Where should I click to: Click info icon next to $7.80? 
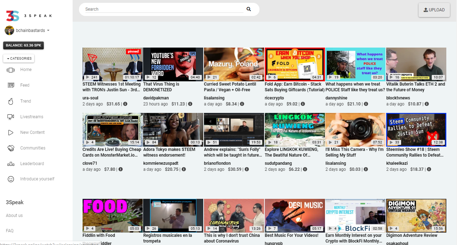120,169
